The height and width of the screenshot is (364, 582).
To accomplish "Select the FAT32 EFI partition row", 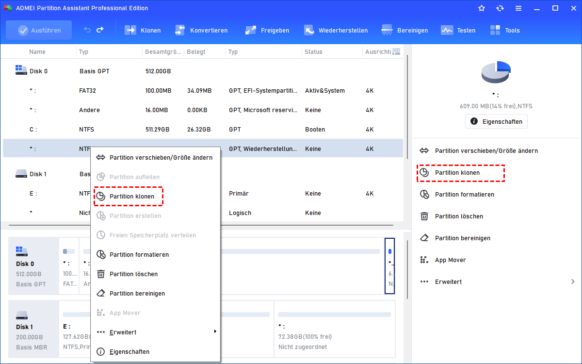I will 203,91.
